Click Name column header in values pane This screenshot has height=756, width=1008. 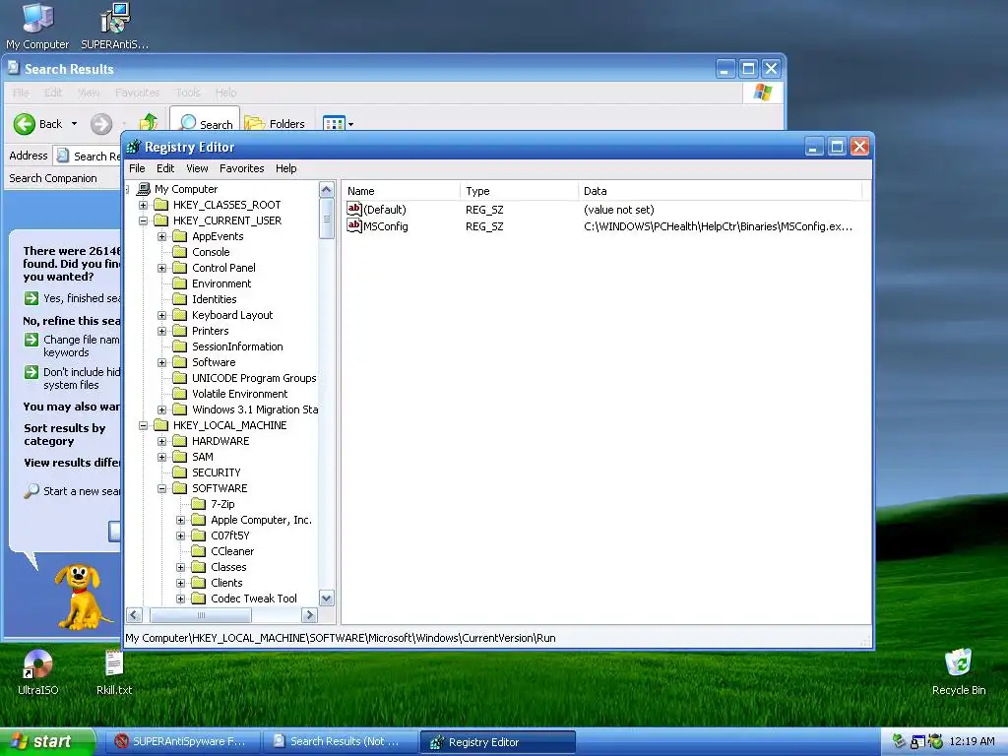401,191
